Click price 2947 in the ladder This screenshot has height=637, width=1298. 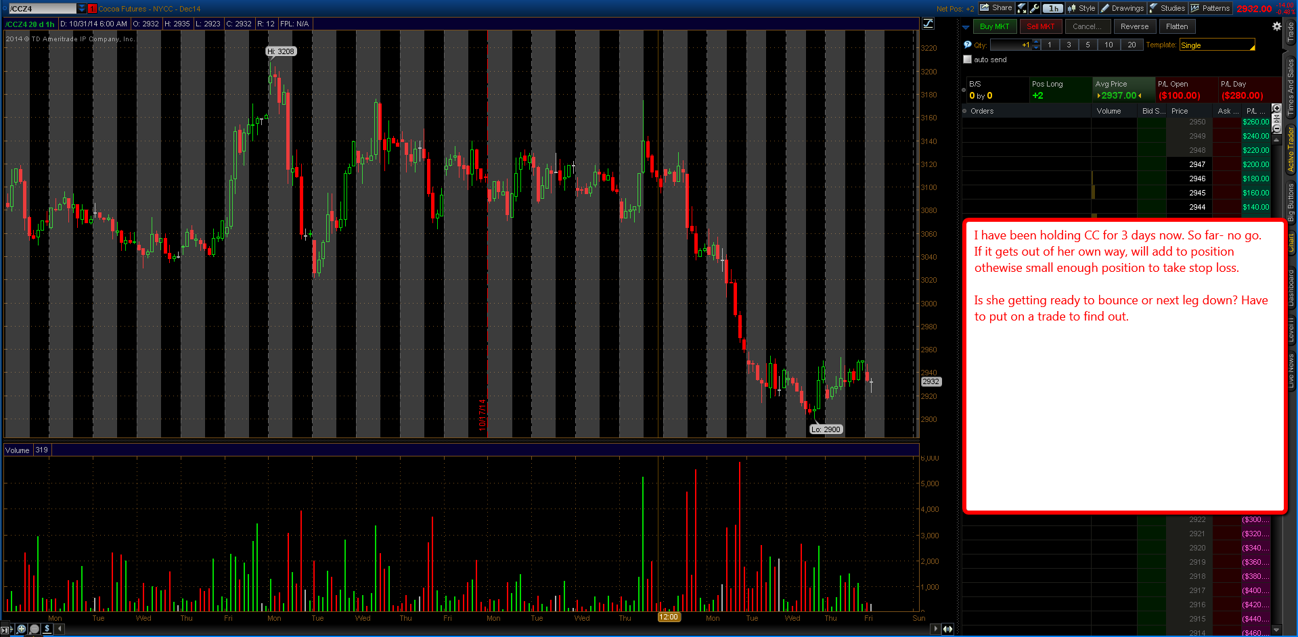1189,164
